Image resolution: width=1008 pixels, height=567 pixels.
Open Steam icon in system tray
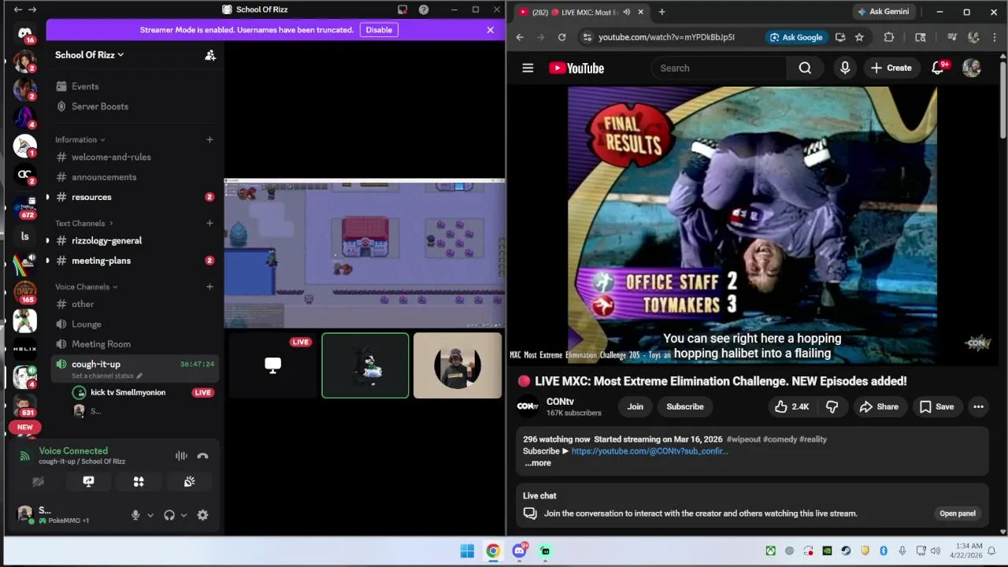[x=846, y=551]
